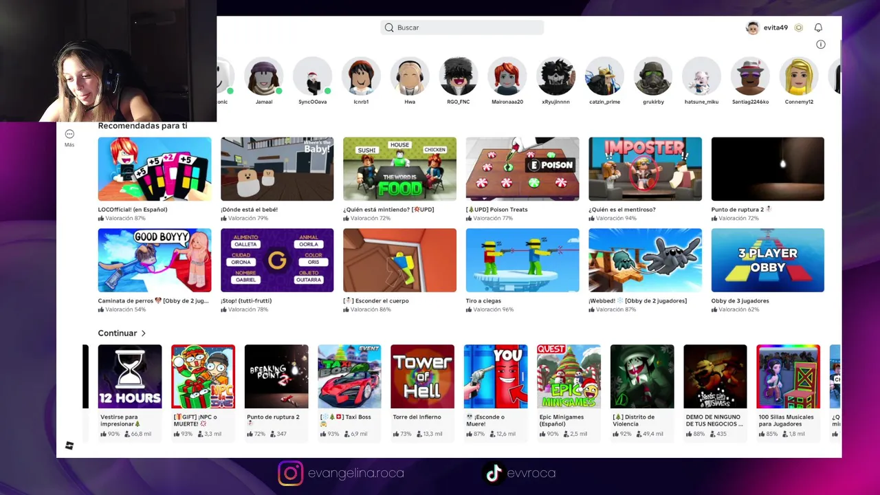Open the Continuar section heading
Screen dimensions: 880x495
click(118, 333)
